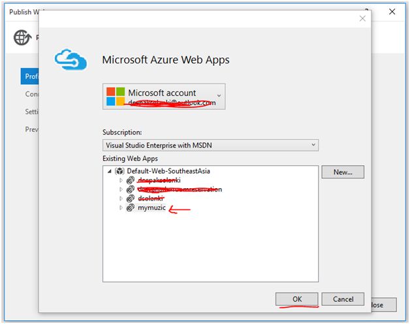The width and height of the screenshot is (410, 324).
Task: Expand the first redacted web app node
Action: [x=121, y=180]
